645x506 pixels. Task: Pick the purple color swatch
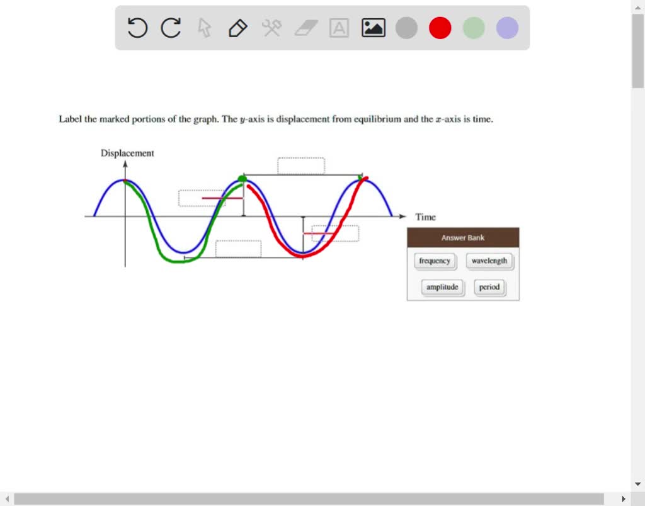(x=506, y=28)
